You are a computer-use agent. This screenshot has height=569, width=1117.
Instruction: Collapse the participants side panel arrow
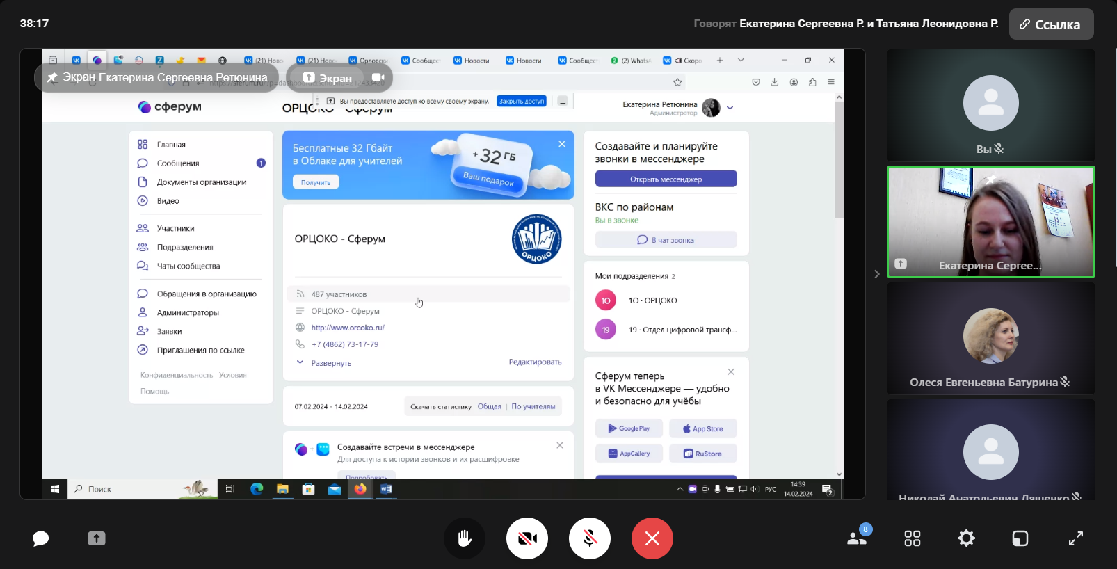click(x=876, y=274)
